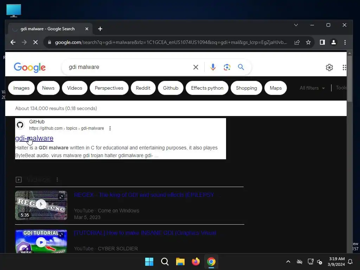Clear the Google search box

point(195,67)
